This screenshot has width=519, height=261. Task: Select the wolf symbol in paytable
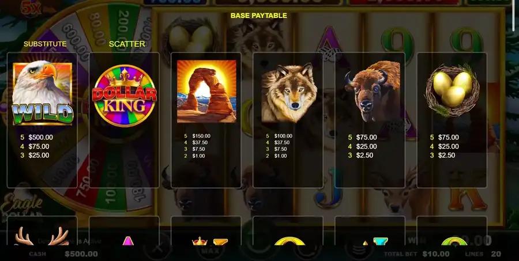(x=289, y=93)
